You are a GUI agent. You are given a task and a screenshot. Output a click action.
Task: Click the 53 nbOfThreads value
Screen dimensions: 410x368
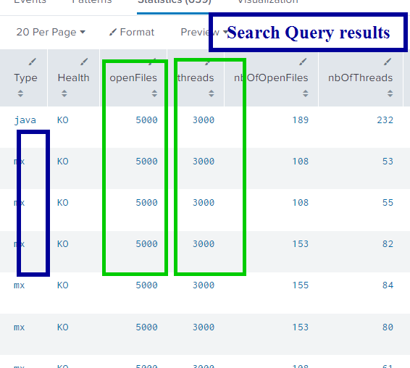[388, 162]
